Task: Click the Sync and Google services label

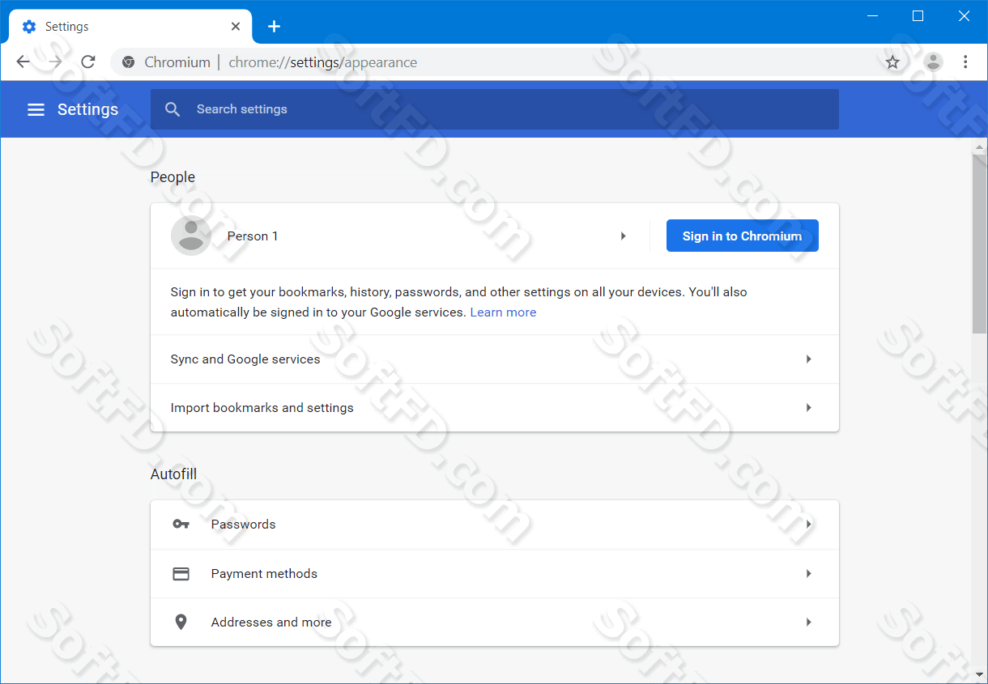Action: [x=245, y=359]
